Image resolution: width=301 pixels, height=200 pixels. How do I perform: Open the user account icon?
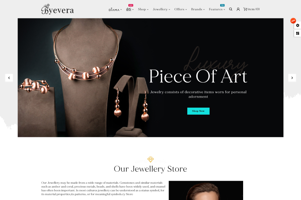tap(238, 9)
